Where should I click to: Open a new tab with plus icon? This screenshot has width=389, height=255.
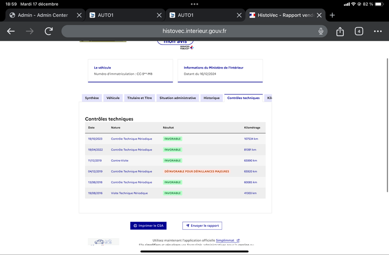point(332,15)
